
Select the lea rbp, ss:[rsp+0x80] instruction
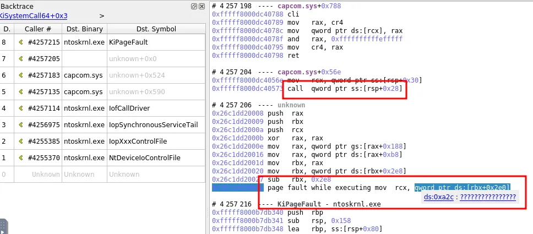pos(297,228)
